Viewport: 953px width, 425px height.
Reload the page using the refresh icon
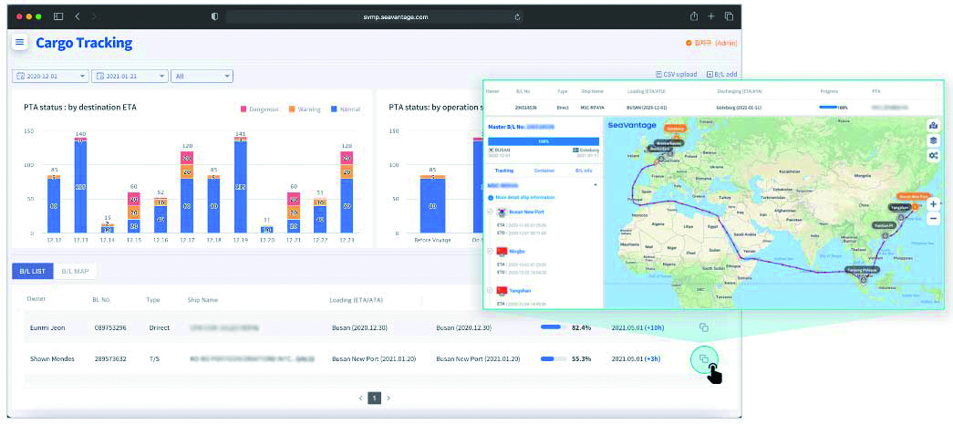(x=517, y=17)
